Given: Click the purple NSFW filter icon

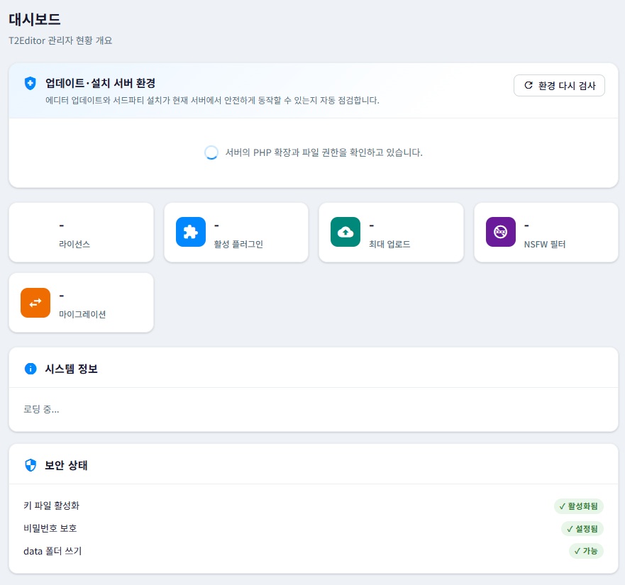Looking at the screenshot, I should tap(501, 232).
